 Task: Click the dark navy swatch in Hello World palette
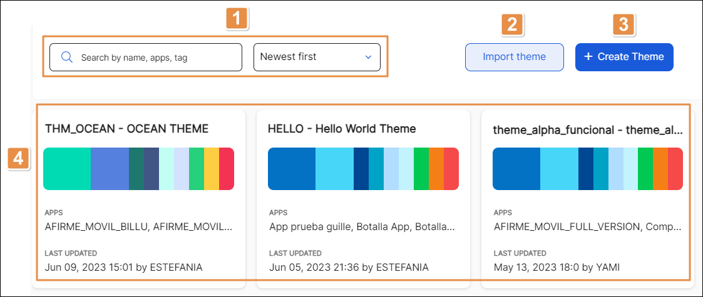click(361, 169)
